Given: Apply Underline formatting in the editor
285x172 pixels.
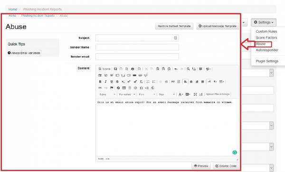Looking at the screenshot, I should (x=112, y=82).
